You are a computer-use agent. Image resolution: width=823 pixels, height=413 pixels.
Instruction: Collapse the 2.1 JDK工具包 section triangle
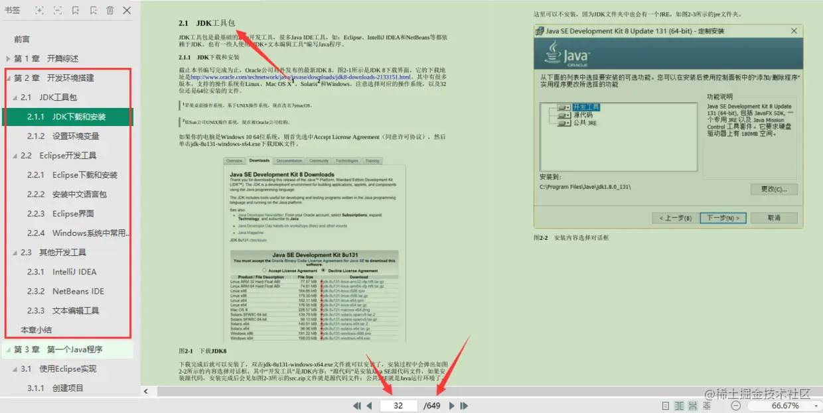pos(15,97)
